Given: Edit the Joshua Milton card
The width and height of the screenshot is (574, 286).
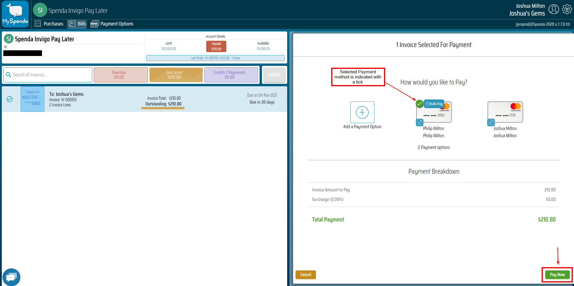Looking at the screenshot, I should [x=491, y=122].
